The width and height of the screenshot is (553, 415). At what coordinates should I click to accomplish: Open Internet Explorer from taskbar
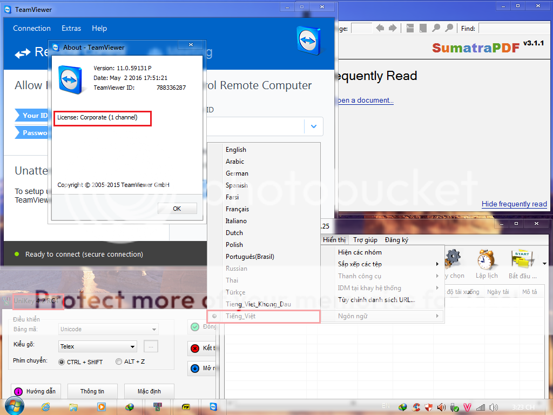45,407
